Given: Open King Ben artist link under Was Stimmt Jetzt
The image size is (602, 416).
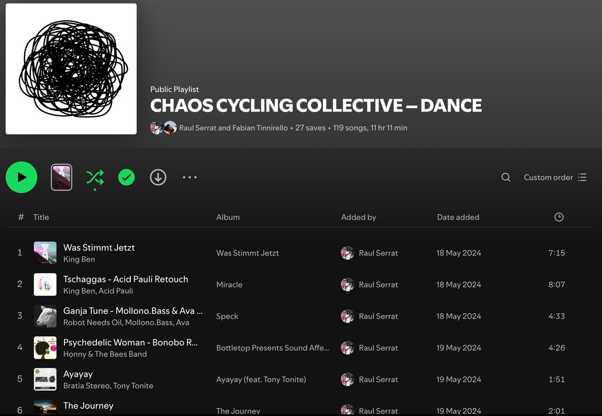Looking at the screenshot, I should coord(79,259).
